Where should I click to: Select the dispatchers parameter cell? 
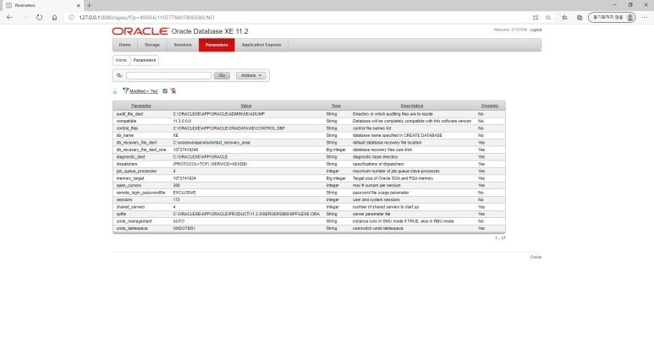coord(127,164)
